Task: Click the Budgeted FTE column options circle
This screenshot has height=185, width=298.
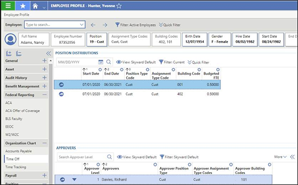Action: coord(218,70)
